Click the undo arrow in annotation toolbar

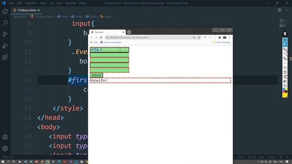[x=285, y=67]
